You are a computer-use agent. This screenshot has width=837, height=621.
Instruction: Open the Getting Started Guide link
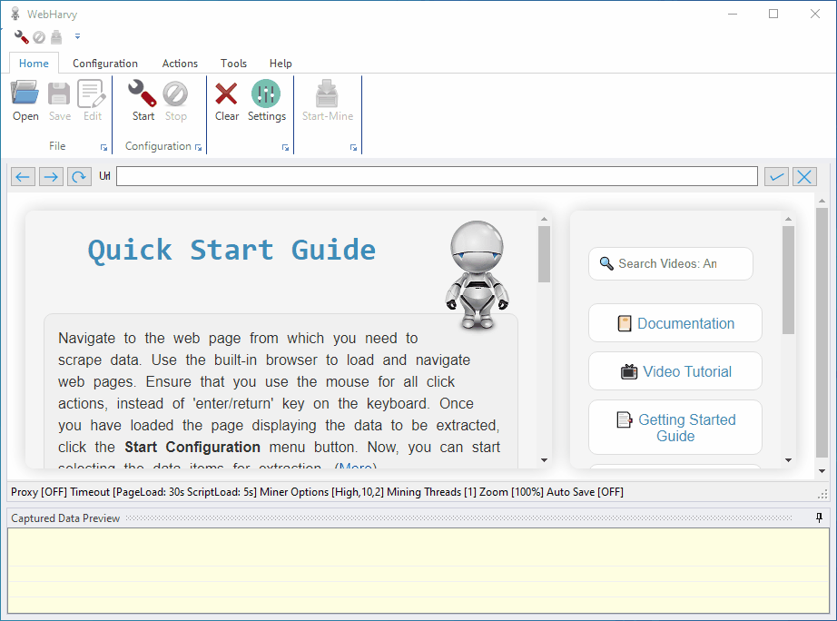point(675,428)
